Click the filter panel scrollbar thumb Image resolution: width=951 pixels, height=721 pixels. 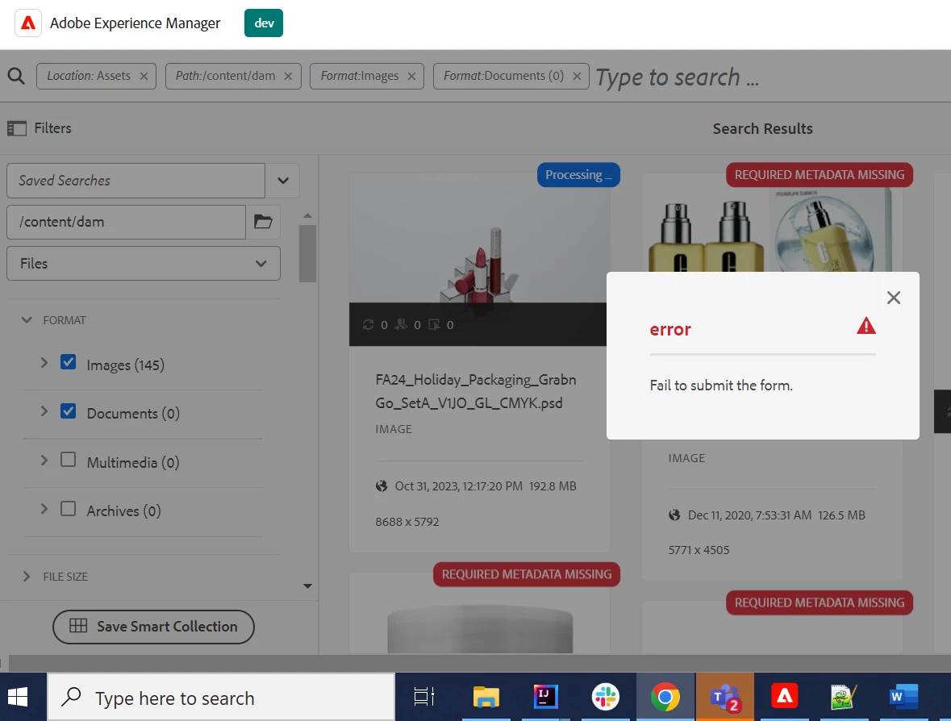pos(307,253)
